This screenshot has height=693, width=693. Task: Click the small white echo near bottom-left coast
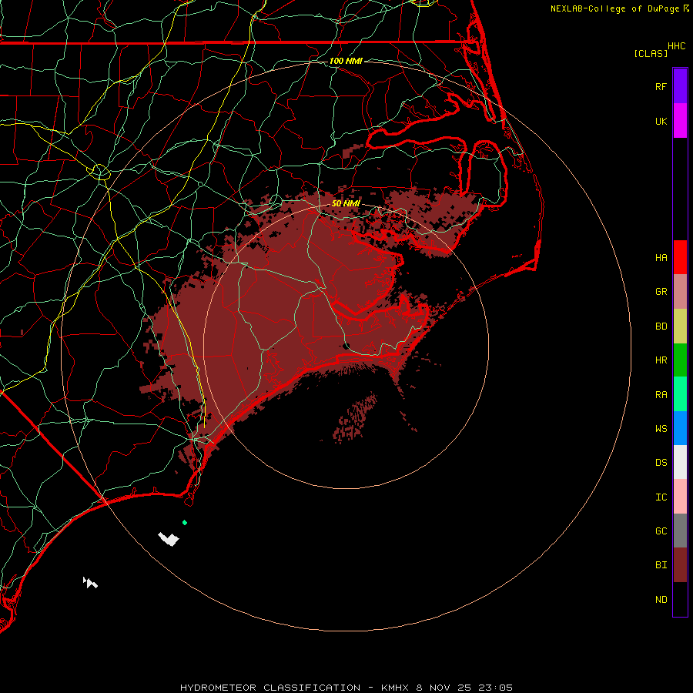(90, 583)
